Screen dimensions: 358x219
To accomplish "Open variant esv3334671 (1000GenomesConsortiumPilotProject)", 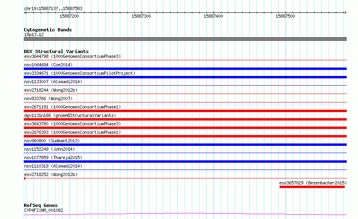I will (x=80, y=73).
